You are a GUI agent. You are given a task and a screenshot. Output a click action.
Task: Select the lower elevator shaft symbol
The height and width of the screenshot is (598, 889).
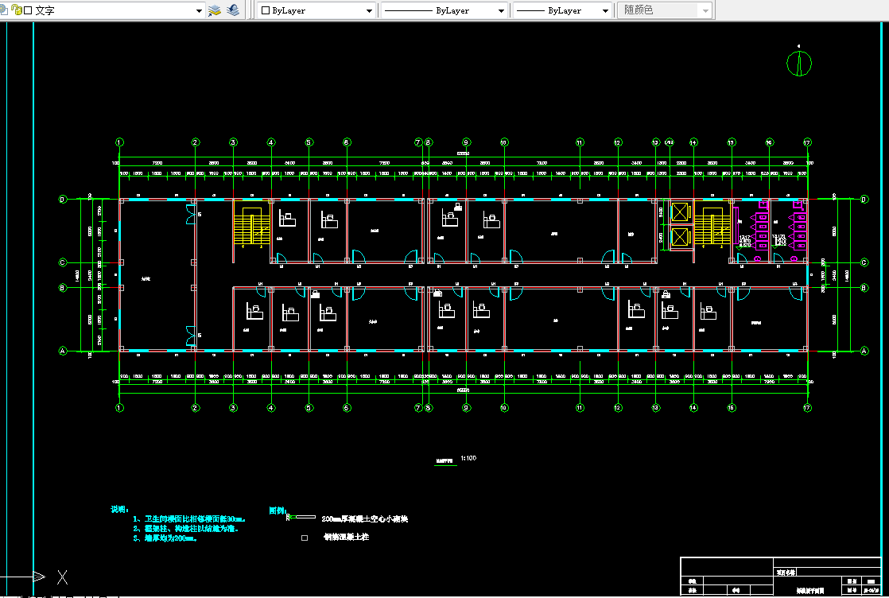679,237
